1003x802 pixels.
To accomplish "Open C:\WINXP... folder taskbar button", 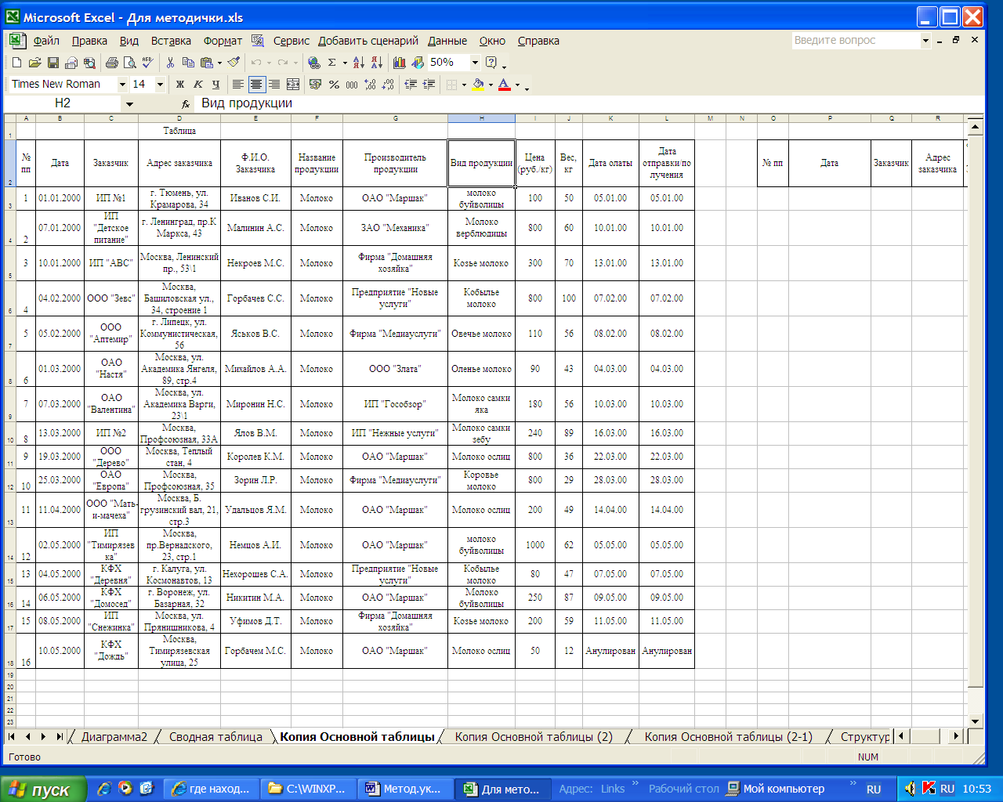I will point(309,789).
